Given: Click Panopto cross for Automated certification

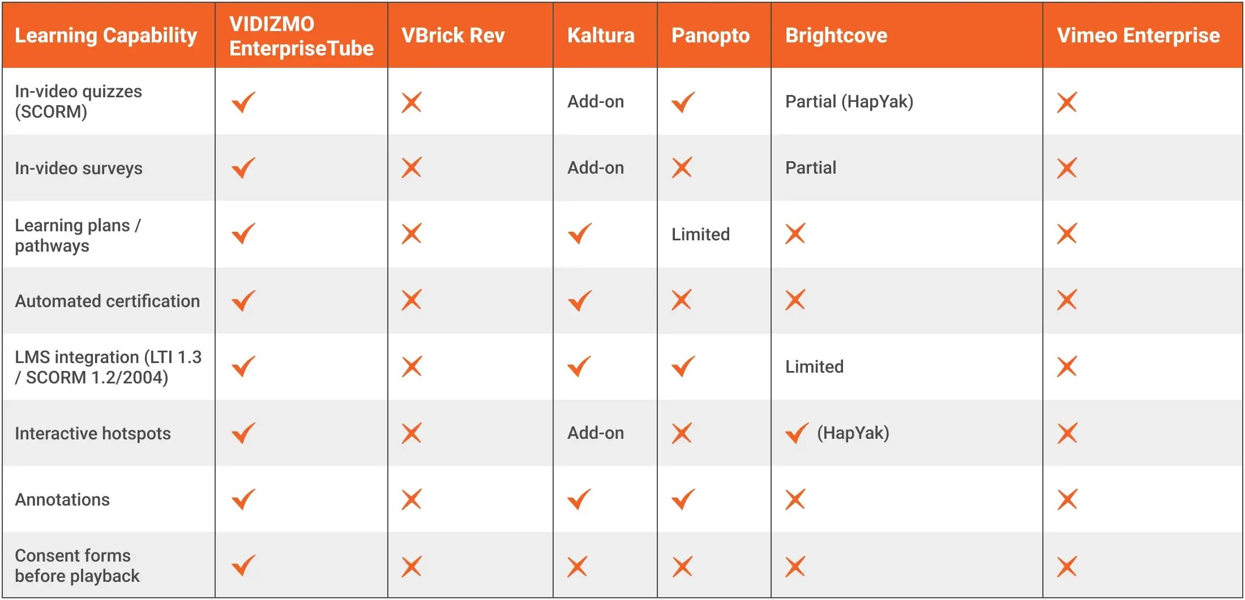Looking at the screenshot, I should pyautogui.click(x=682, y=300).
